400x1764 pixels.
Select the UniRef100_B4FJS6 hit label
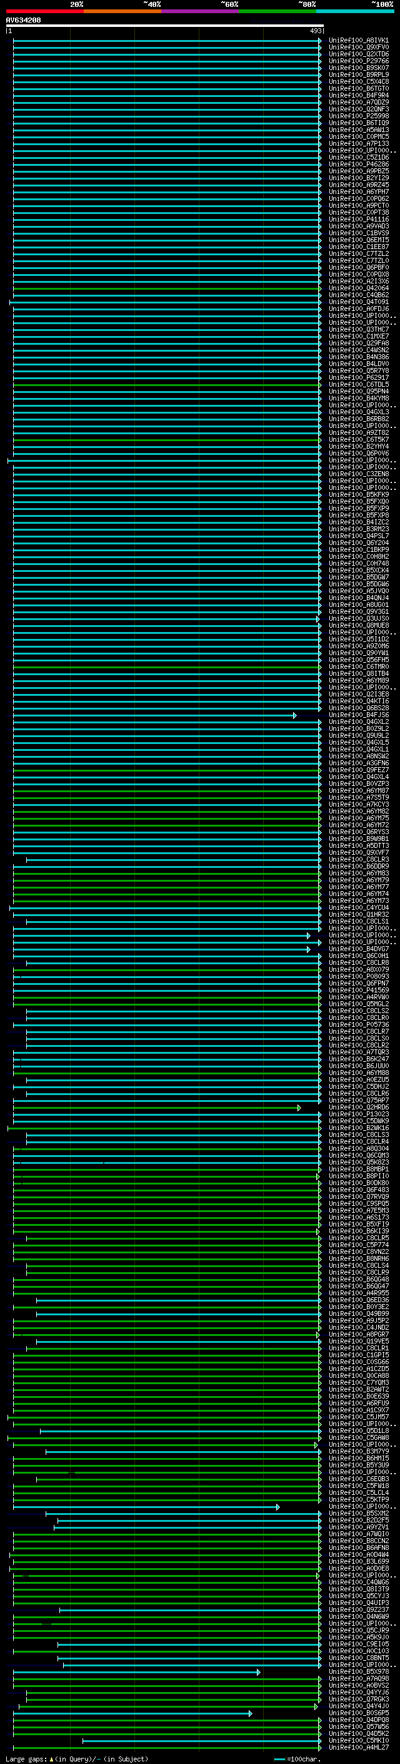(358, 715)
